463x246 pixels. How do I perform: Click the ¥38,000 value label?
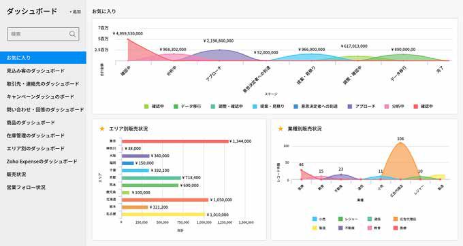click(x=133, y=149)
